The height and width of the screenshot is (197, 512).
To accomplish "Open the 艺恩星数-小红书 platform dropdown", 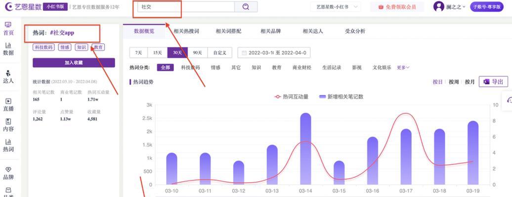I will 336,7.
